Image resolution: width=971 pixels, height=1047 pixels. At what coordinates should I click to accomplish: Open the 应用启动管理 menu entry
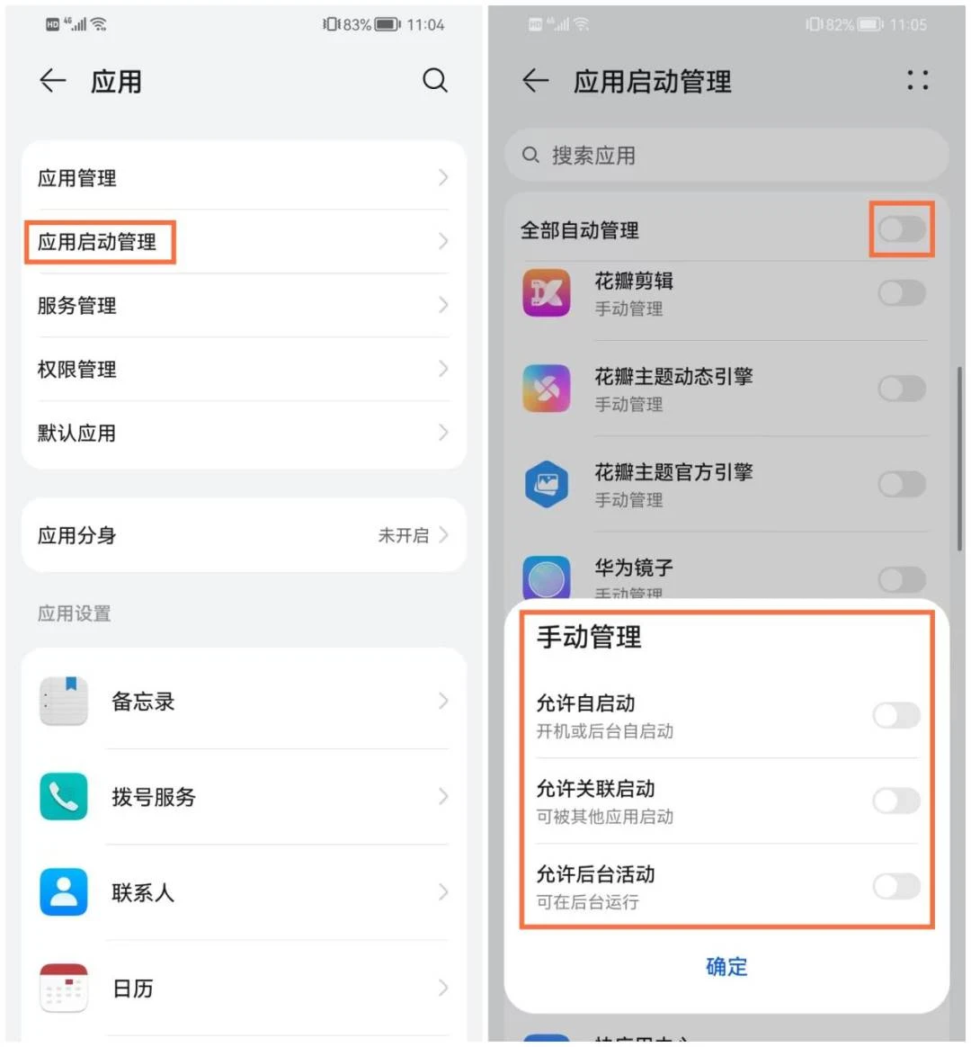(x=244, y=242)
